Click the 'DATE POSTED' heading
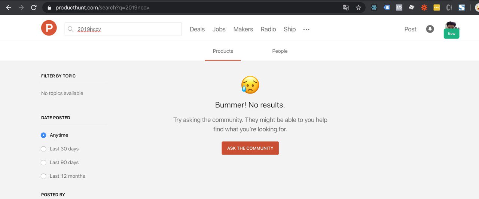This screenshot has height=199, width=479. 56,118
